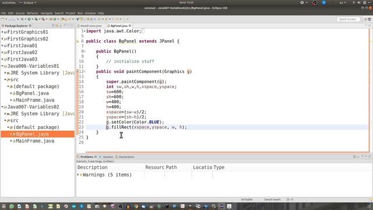The image size is (373, 210).
Task: Select the Problems tab
Action: point(87,157)
